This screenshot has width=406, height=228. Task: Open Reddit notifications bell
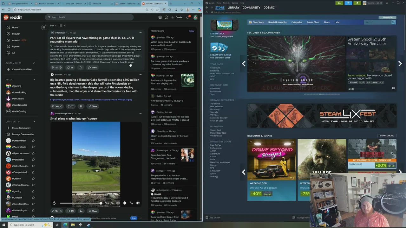coord(188,17)
